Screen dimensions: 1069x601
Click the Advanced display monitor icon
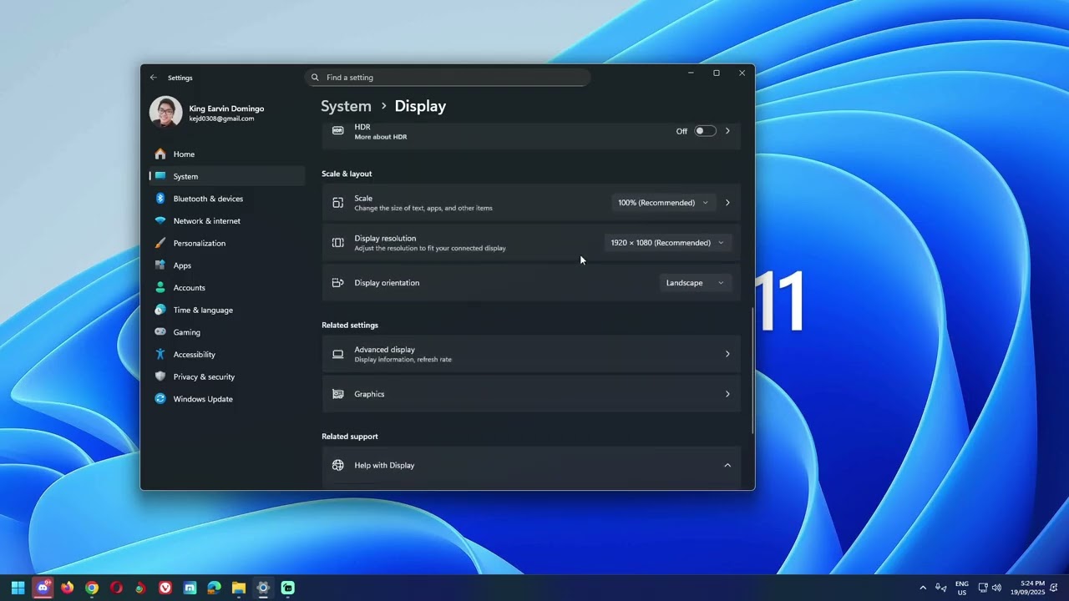click(x=337, y=354)
